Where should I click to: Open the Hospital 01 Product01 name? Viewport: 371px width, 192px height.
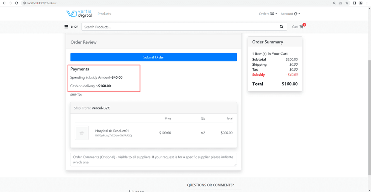tap(112, 131)
